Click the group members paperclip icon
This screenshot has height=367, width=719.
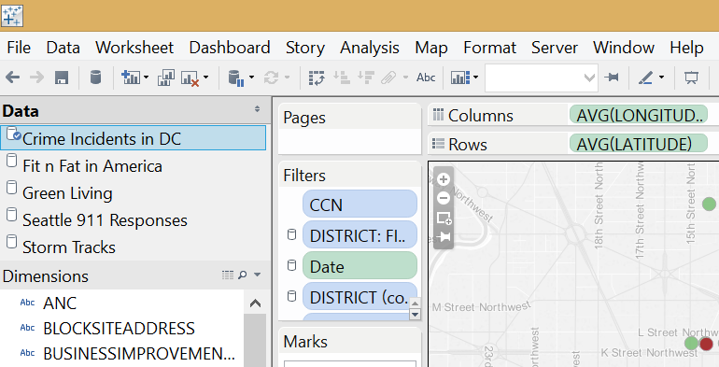(x=388, y=78)
